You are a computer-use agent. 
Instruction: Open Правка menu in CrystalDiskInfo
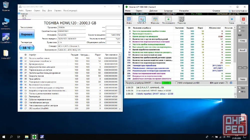(28, 10)
